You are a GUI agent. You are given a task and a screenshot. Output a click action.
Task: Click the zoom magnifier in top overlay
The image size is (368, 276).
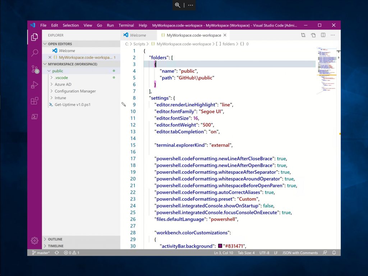tap(178, 5)
